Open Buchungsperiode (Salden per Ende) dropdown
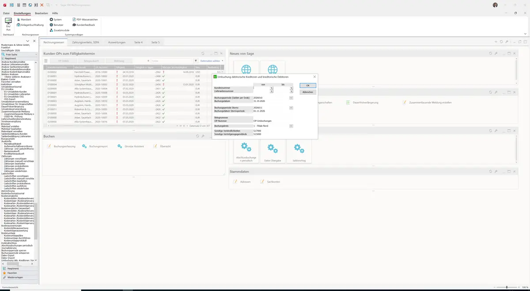Image resolution: width=530 pixels, height=291 pixels. click(291, 98)
